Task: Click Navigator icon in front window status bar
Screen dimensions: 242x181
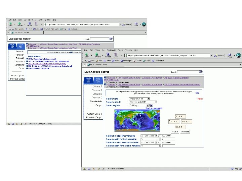Action: pyautogui.click(x=84, y=169)
